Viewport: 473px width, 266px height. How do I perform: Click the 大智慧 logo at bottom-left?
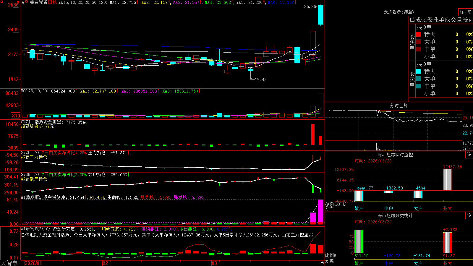tap(9, 263)
